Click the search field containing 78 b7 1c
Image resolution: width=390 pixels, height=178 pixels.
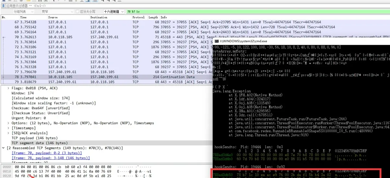pos(258,12)
